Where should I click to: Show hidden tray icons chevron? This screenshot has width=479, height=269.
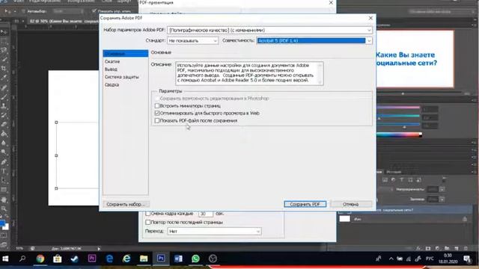391,259
